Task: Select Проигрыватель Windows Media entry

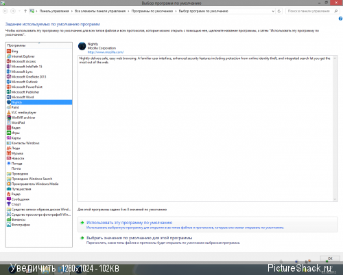Action: point(33,184)
